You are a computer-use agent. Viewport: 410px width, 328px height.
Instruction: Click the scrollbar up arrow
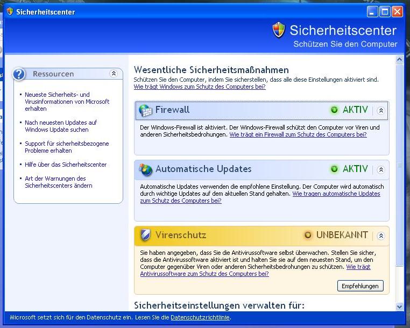[399, 59]
